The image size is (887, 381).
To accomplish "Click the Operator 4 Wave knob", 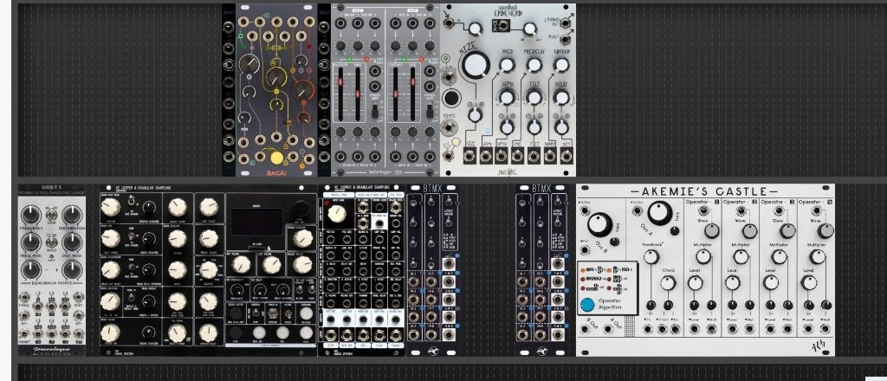I will point(825,230).
